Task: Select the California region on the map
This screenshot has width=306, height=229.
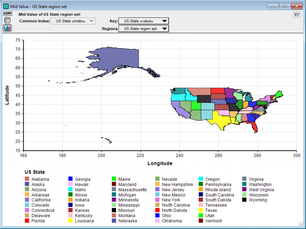Action: 178,109
